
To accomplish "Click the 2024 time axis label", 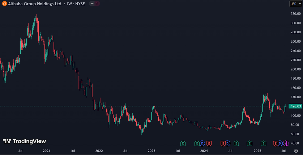I will (204, 151).
